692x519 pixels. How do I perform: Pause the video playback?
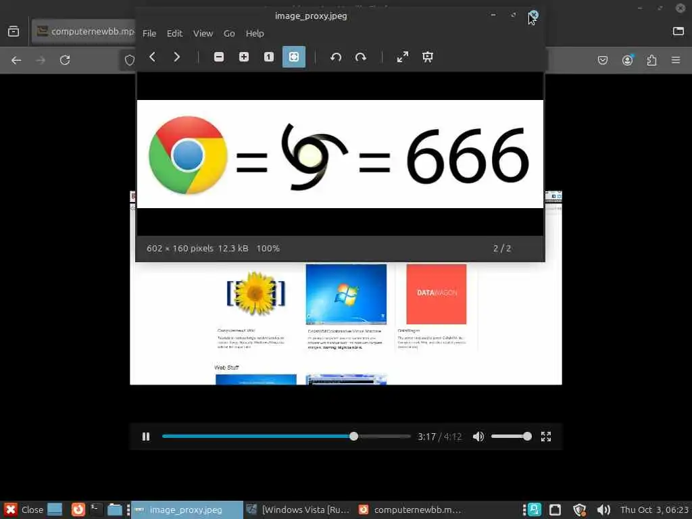point(146,437)
